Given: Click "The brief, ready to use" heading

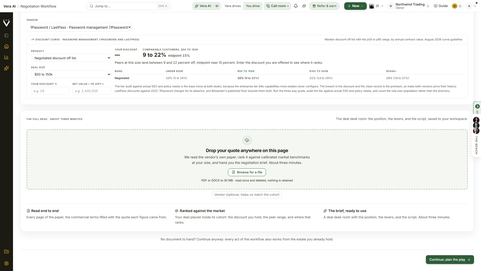Looking at the screenshot, I should [347, 211].
